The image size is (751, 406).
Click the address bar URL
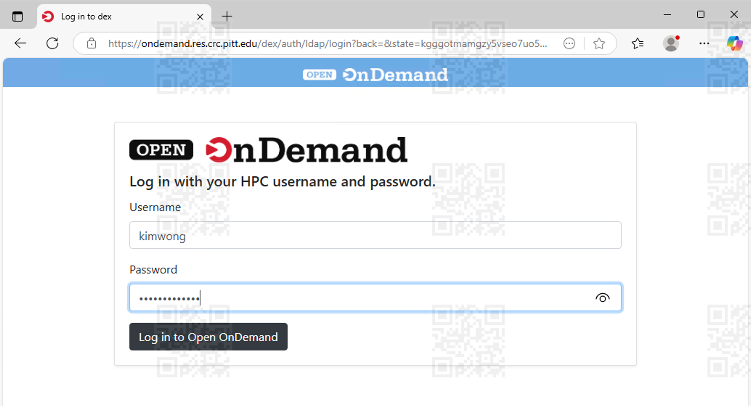pos(328,44)
